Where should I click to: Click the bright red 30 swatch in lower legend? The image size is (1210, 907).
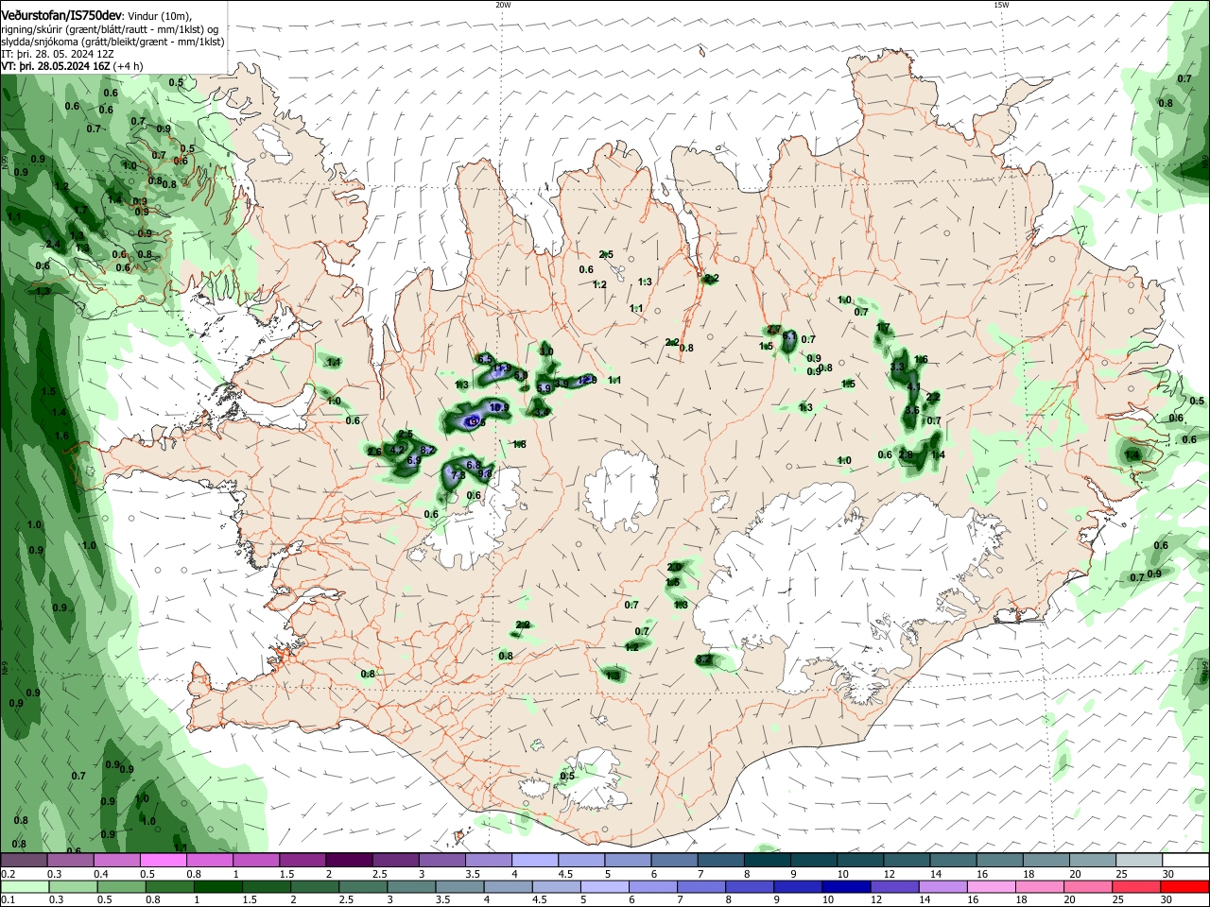1185,887
